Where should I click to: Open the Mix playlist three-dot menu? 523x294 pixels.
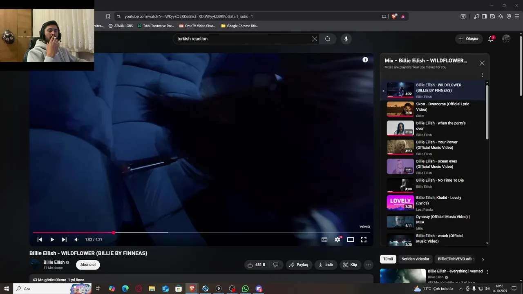(x=482, y=75)
